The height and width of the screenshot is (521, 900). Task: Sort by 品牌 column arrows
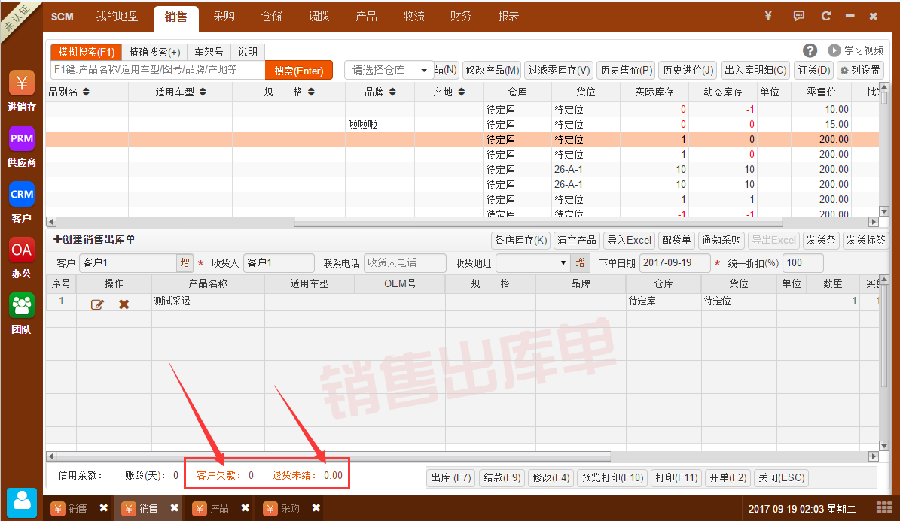coord(392,92)
